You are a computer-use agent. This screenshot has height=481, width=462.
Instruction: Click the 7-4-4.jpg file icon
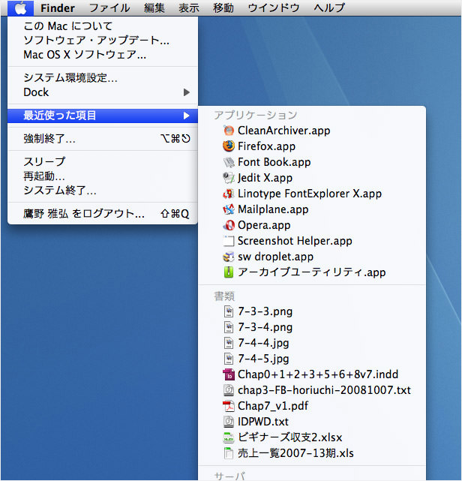[229, 343]
